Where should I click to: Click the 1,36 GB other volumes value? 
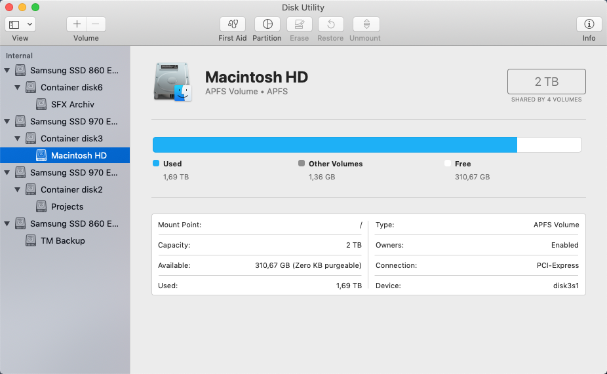pyautogui.click(x=322, y=177)
